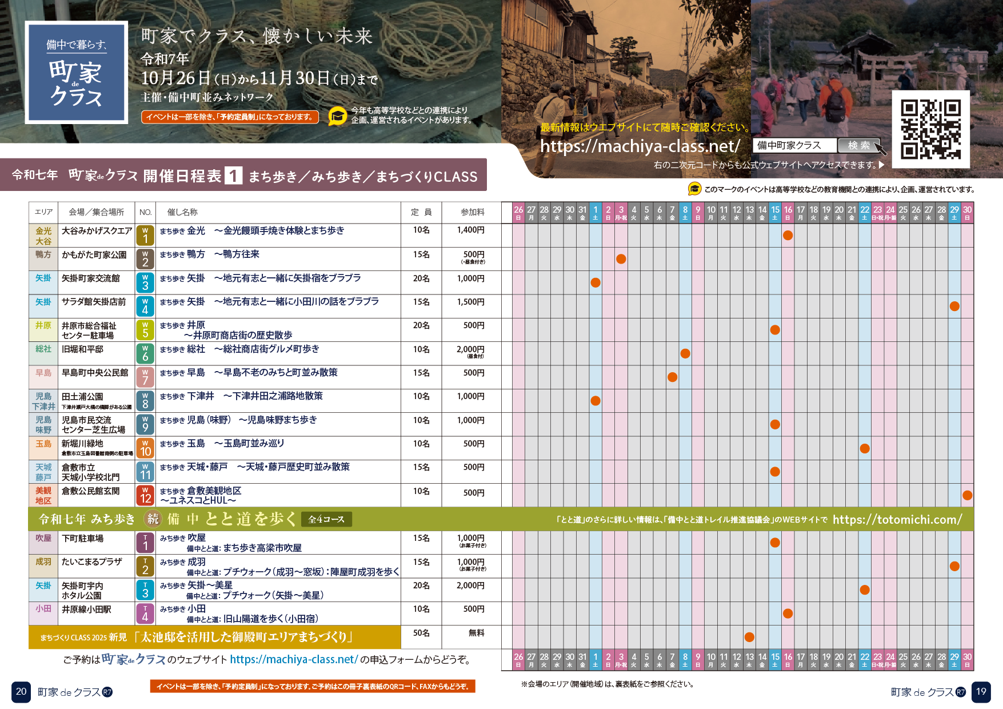
Task: Click the 全4コース badge
Action: [x=326, y=519]
